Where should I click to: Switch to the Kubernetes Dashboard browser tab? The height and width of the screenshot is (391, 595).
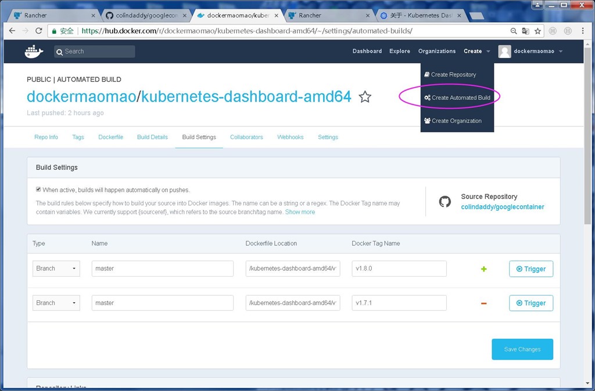[x=421, y=16]
